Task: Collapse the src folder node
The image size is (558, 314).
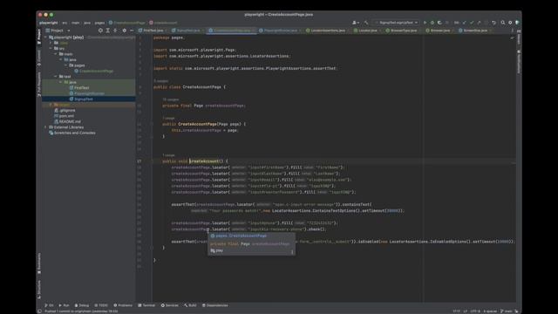Action: click(51, 48)
